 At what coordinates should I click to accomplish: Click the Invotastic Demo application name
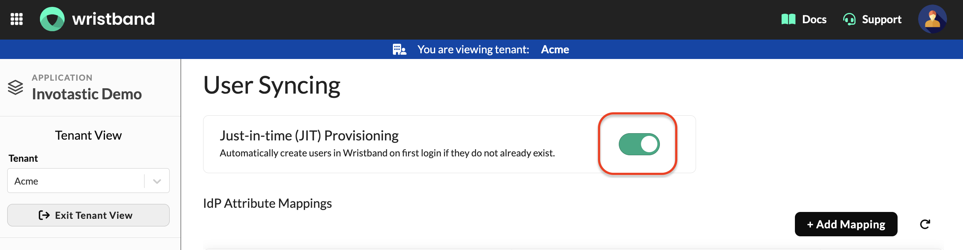pyautogui.click(x=87, y=94)
